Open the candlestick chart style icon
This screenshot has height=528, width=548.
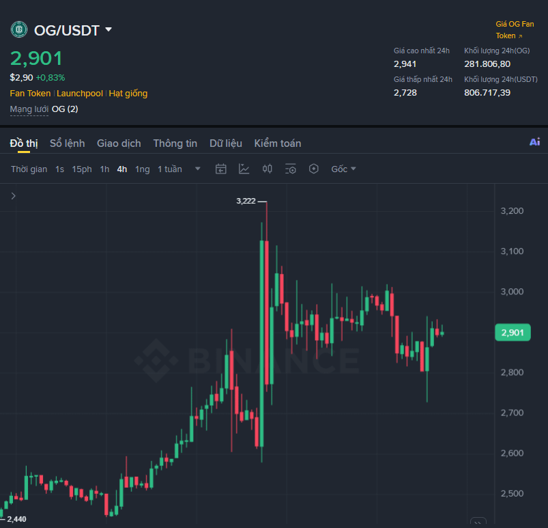point(268,169)
